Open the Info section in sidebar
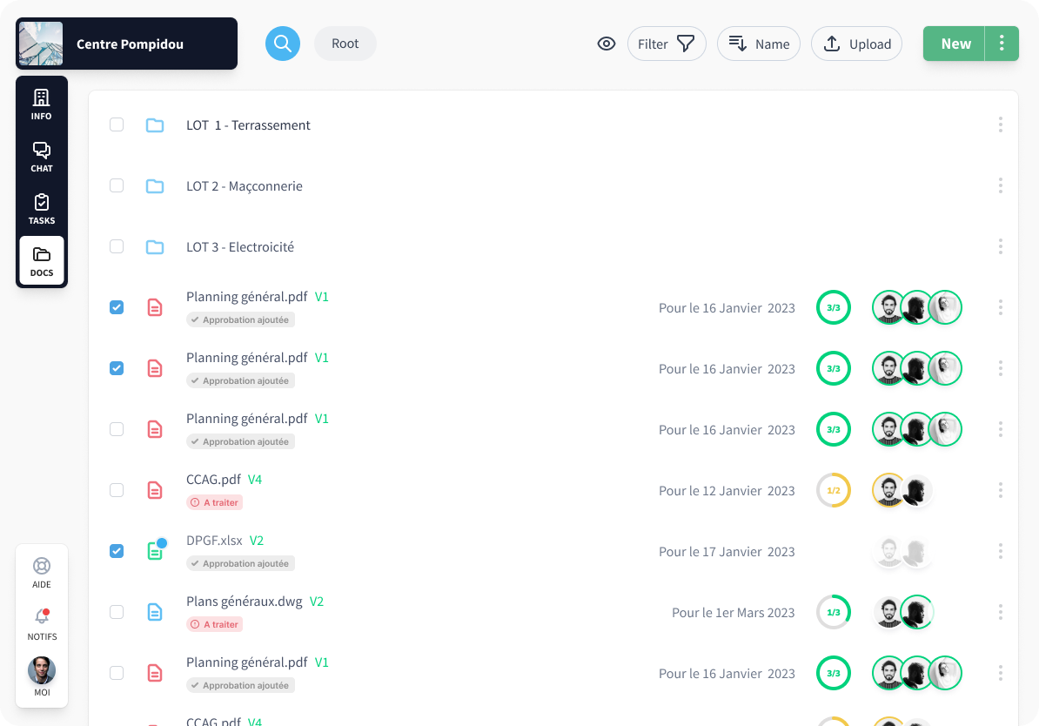The width and height of the screenshot is (1039, 726). tap(41, 104)
